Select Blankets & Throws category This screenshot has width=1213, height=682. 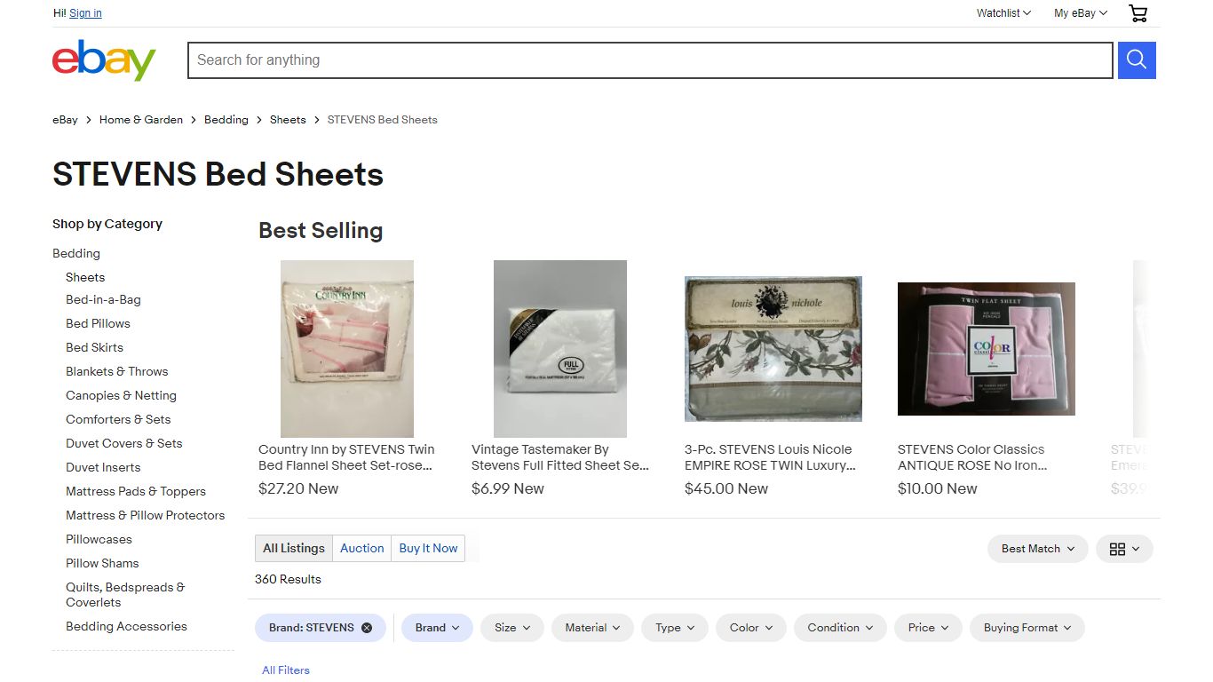116,372
